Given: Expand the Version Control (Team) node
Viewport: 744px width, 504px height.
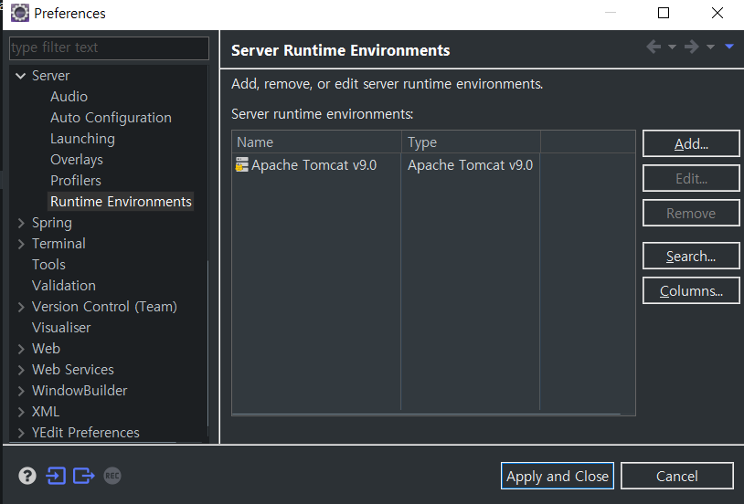Looking at the screenshot, I should (x=21, y=307).
